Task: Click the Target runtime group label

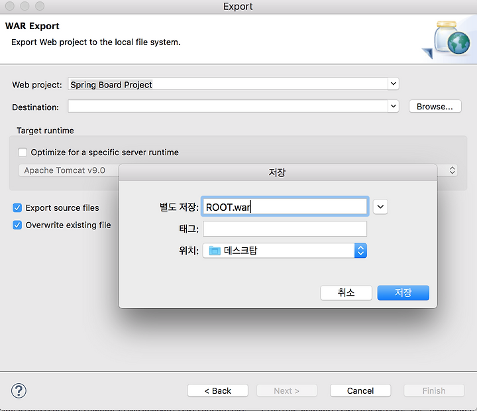Action: (45, 131)
